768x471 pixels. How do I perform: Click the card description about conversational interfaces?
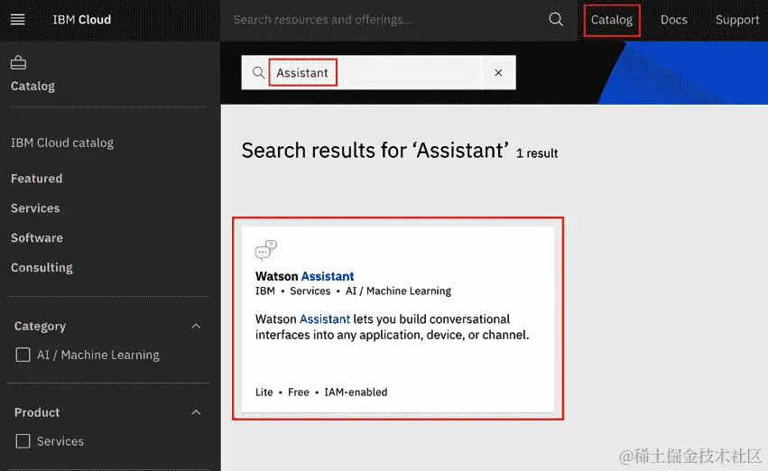click(393, 327)
